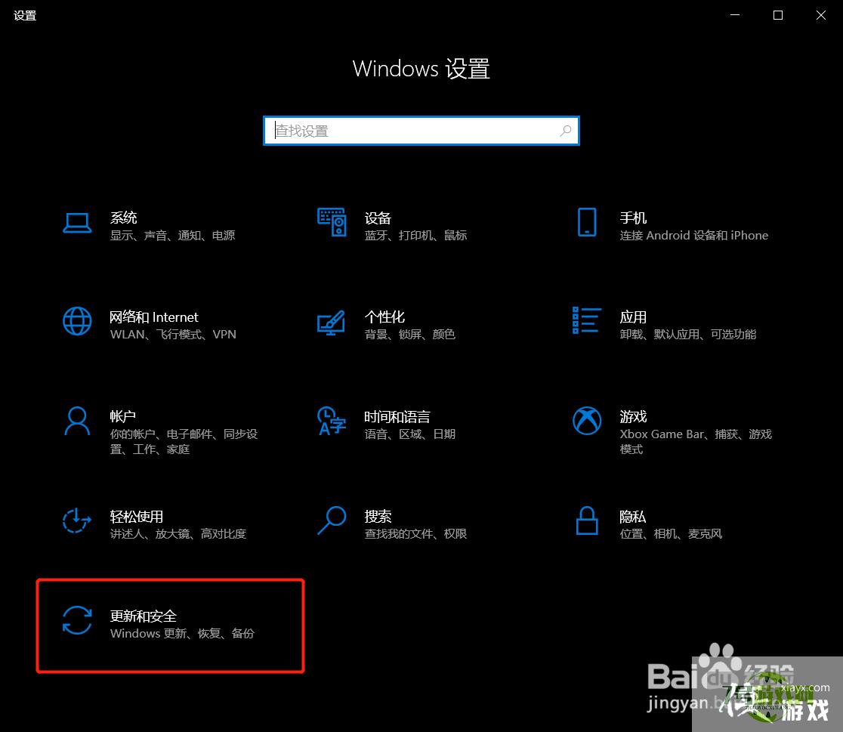
Task: Click the globe icon for 网络和 Internet
Action: tap(77, 321)
